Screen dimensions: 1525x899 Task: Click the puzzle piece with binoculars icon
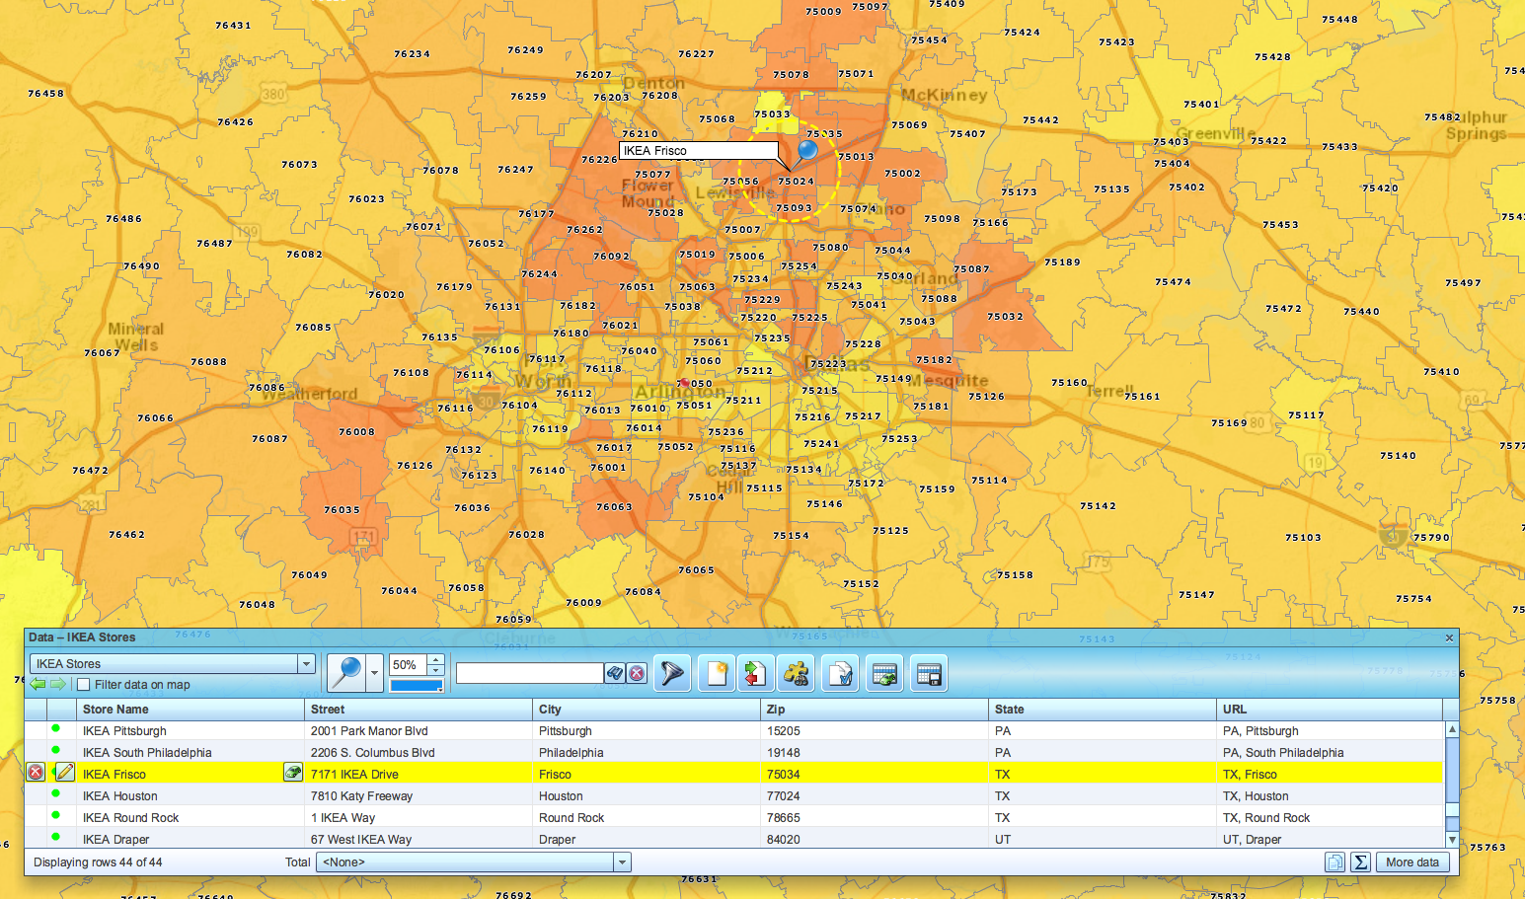point(796,673)
